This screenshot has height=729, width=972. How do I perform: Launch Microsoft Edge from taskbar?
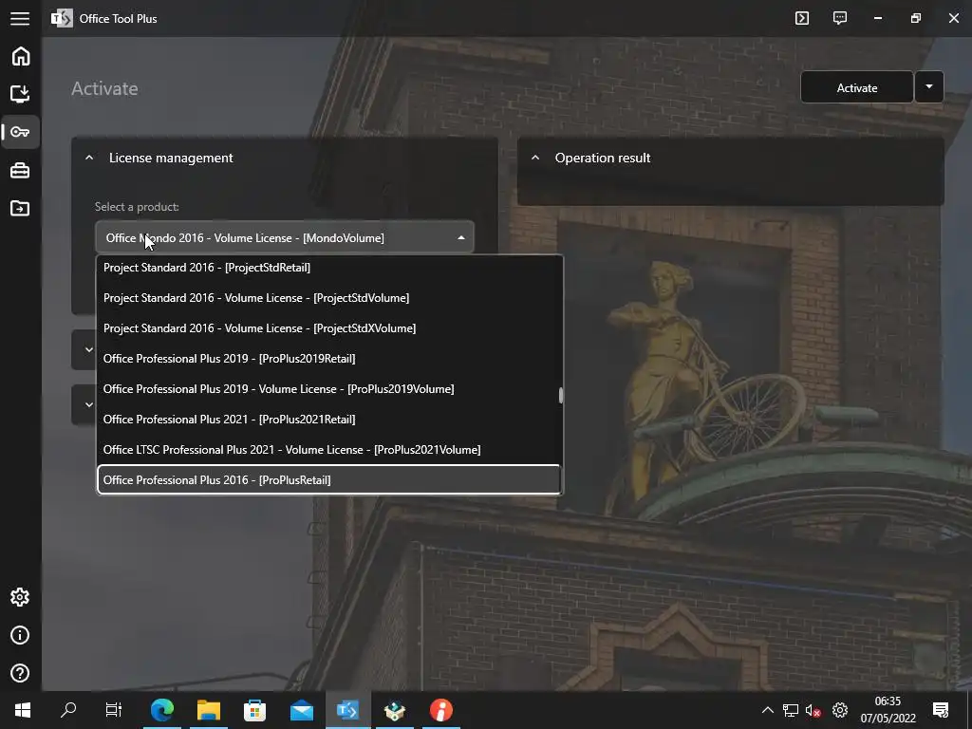161,710
